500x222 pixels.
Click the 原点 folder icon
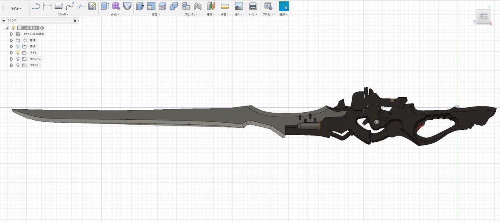coord(24,47)
